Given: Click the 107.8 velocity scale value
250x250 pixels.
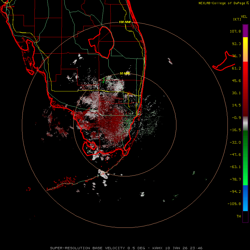Looking at the screenshot, I should [x=235, y=31].
